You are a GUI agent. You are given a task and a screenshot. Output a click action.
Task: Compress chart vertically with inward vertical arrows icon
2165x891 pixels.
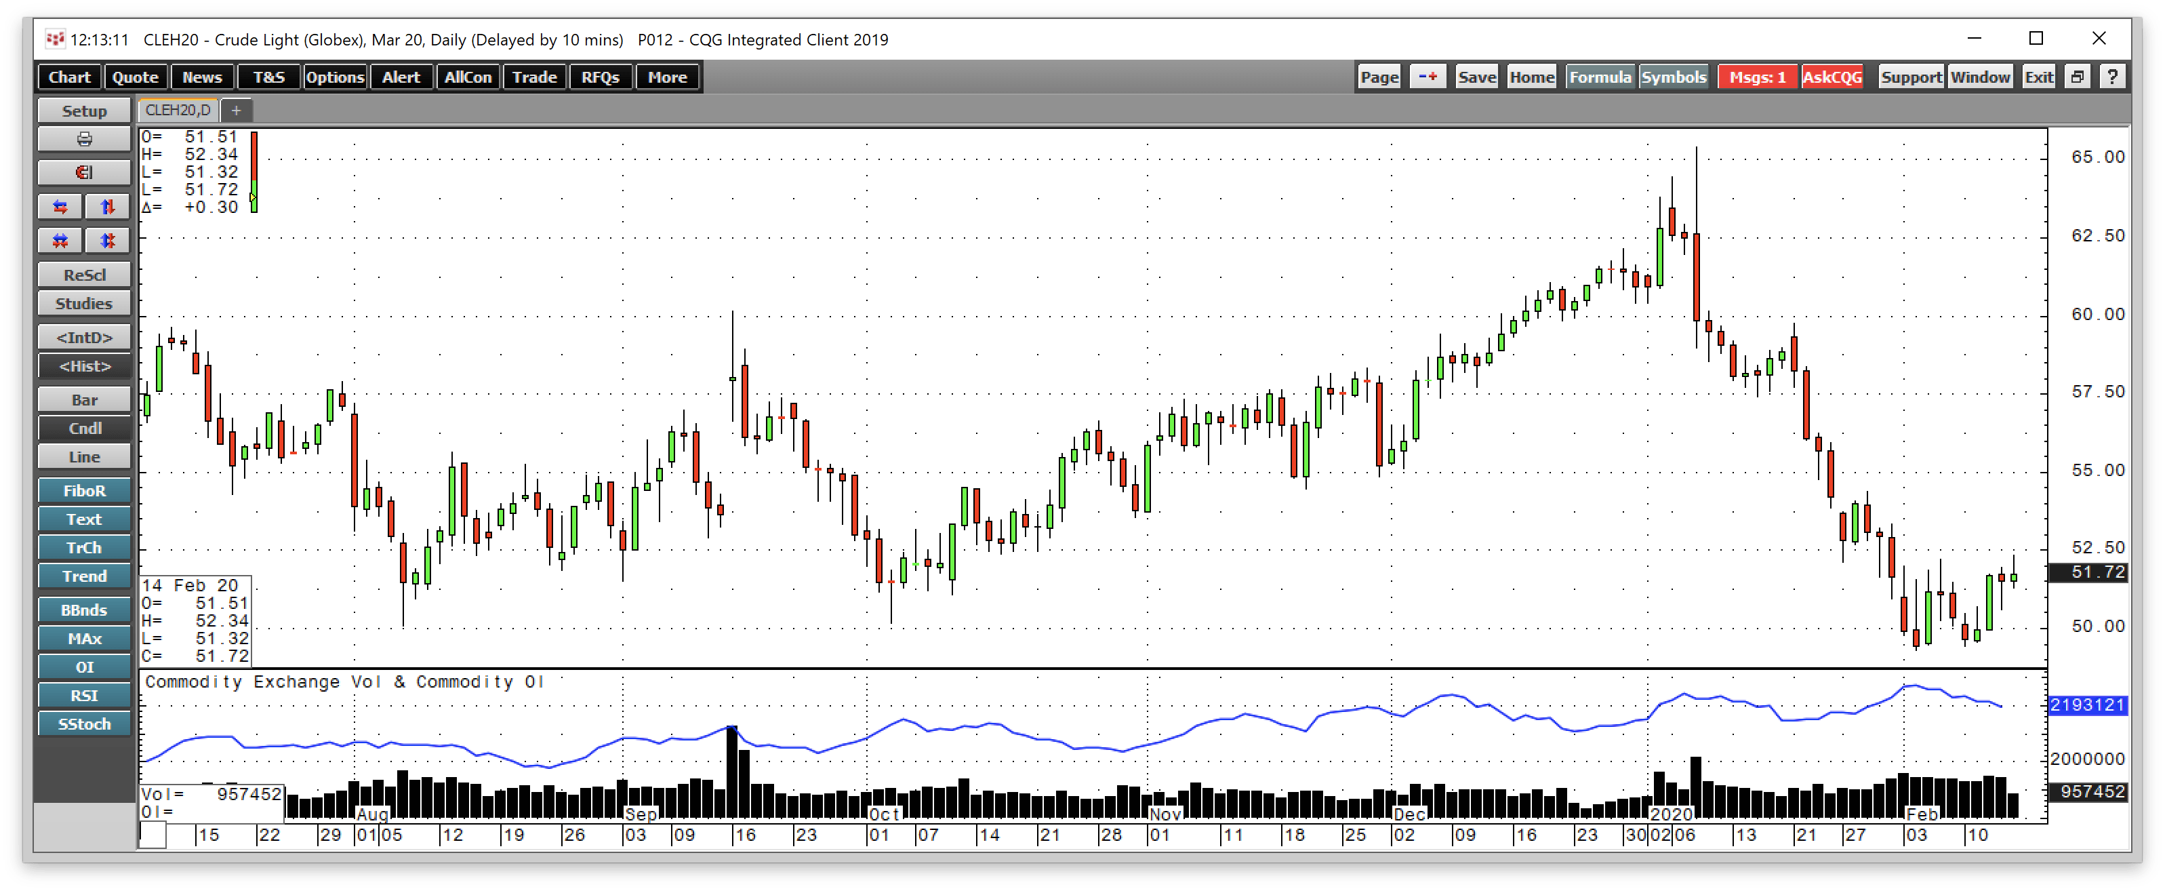(108, 241)
